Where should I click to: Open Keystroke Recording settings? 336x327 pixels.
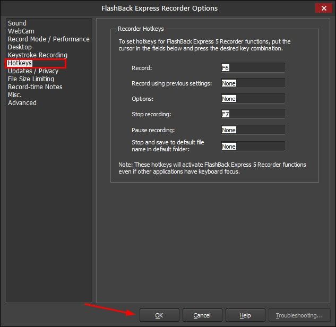click(37, 55)
